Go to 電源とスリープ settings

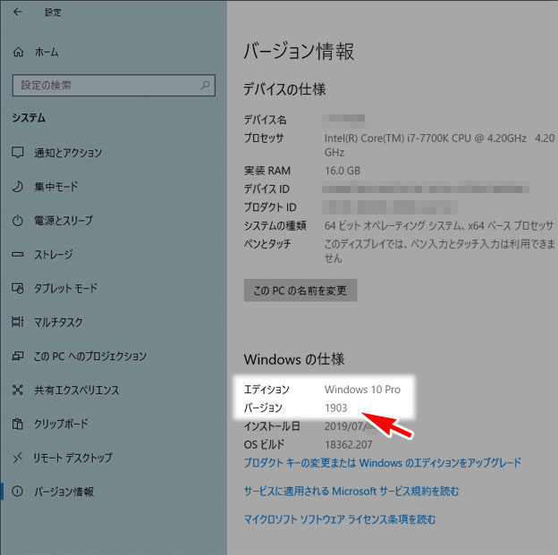63,221
